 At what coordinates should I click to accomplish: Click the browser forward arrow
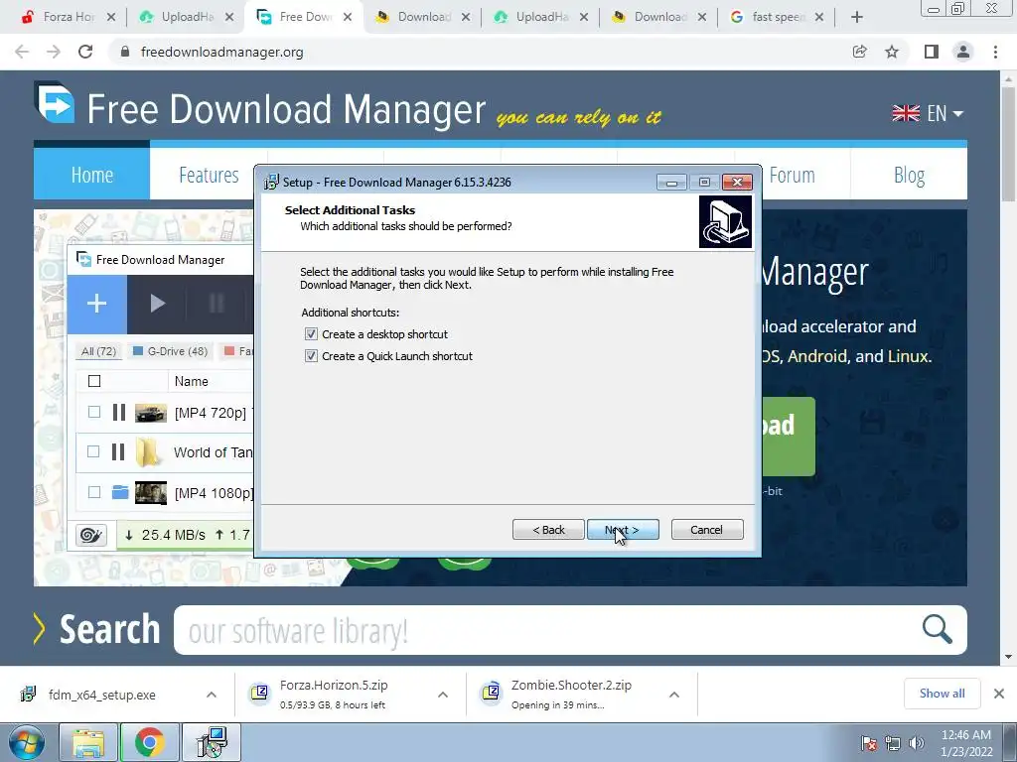[x=54, y=52]
